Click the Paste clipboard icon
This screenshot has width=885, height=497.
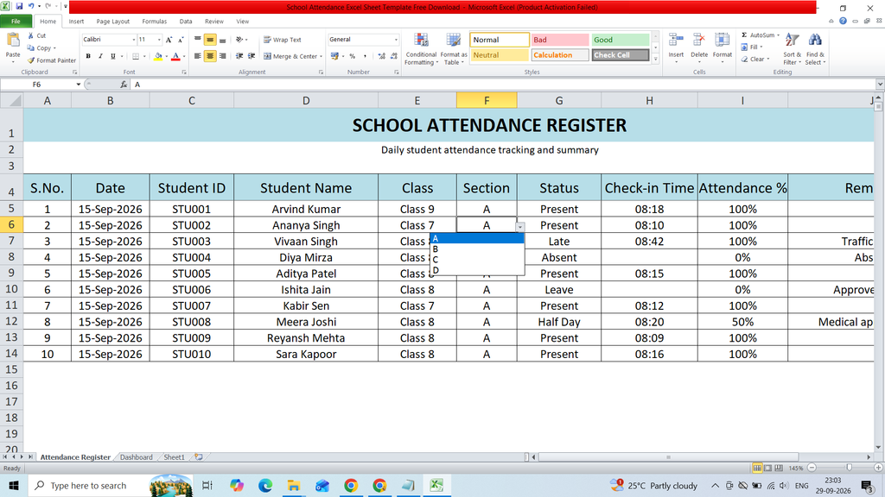pyautogui.click(x=12, y=41)
